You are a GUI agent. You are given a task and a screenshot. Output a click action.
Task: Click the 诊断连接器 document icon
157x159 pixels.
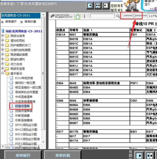[x=11, y=115]
